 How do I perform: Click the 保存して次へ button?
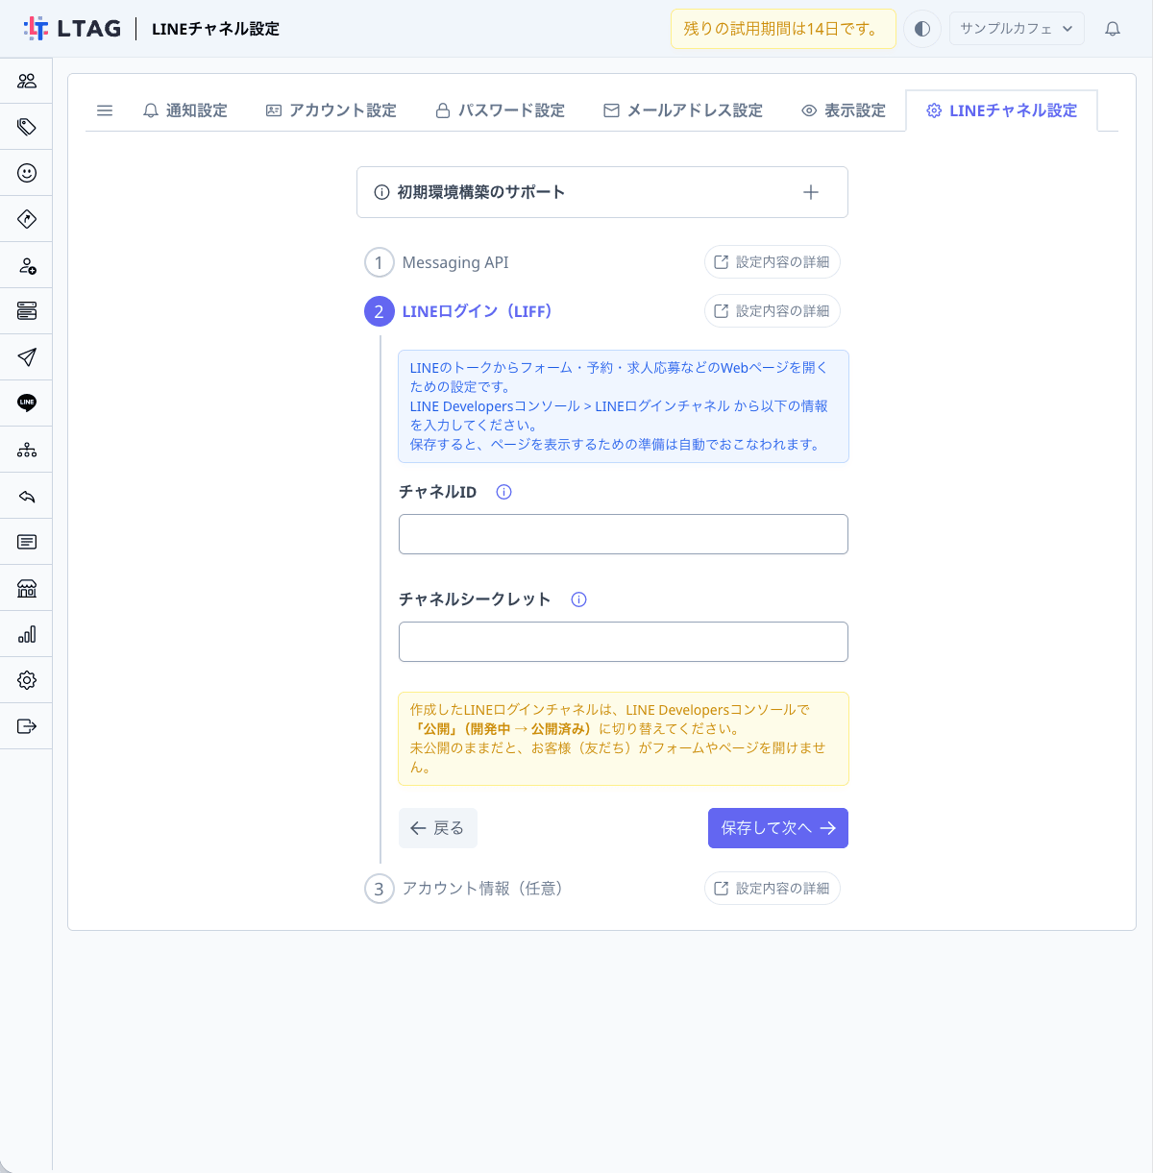(778, 828)
